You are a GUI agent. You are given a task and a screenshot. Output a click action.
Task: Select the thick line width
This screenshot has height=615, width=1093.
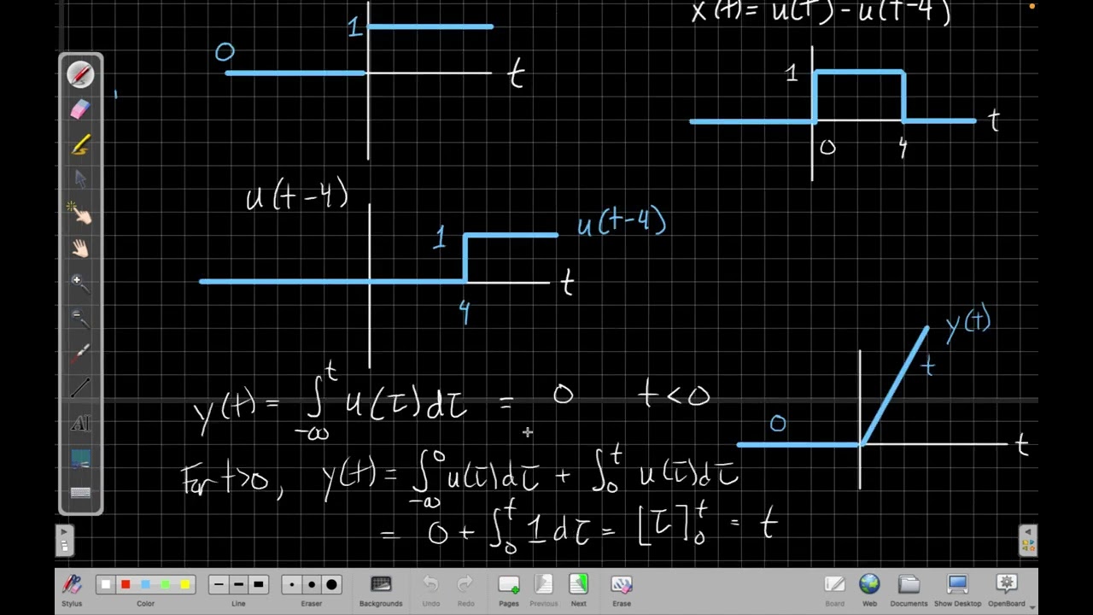tap(258, 584)
